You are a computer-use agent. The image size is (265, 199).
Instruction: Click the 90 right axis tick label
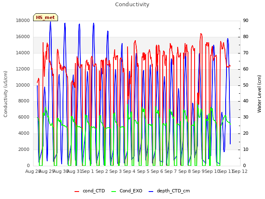(x=246, y=20)
